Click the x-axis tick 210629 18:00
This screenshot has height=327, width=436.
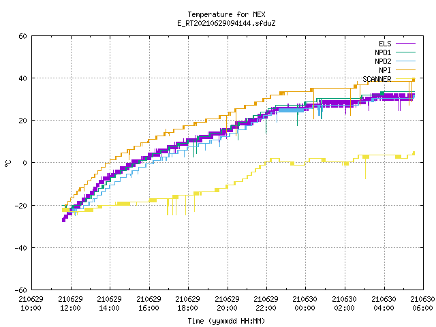coord(188,304)
